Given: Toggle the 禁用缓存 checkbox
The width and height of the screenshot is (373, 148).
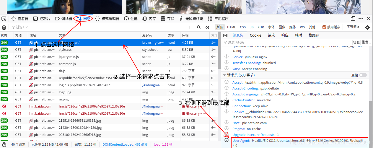Looking at the screenshot, I should tap(324, 27).
